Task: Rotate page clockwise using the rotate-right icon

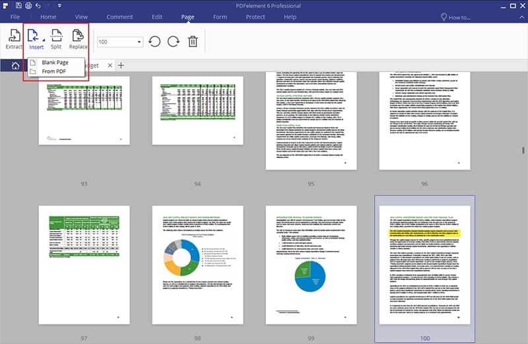Action: coord(174,42)
